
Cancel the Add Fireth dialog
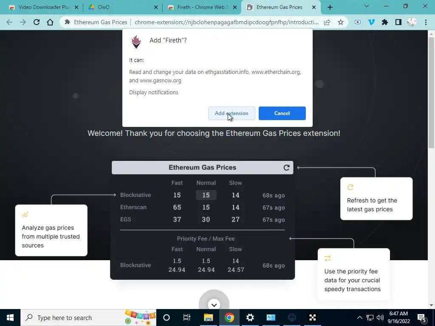282,113
